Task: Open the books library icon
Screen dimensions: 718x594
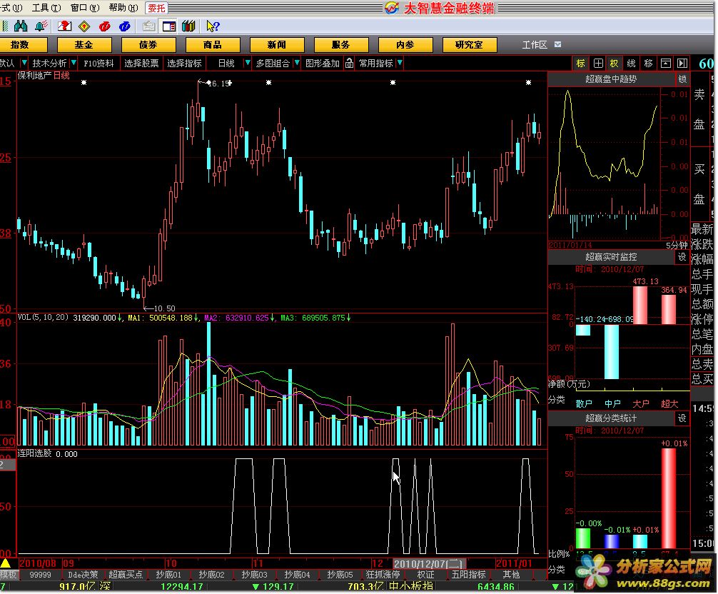Action: click(x=188, y=26)
